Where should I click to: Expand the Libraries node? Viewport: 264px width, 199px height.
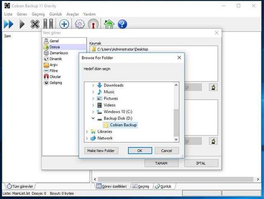pyautogui.click(x=87, y=132)
